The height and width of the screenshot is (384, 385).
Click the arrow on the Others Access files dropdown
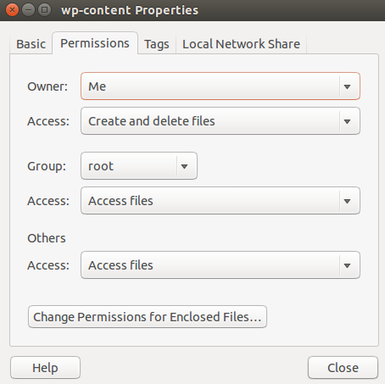tap(348, 265)
